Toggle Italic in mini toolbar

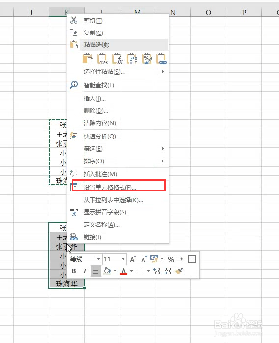point(85,271)
